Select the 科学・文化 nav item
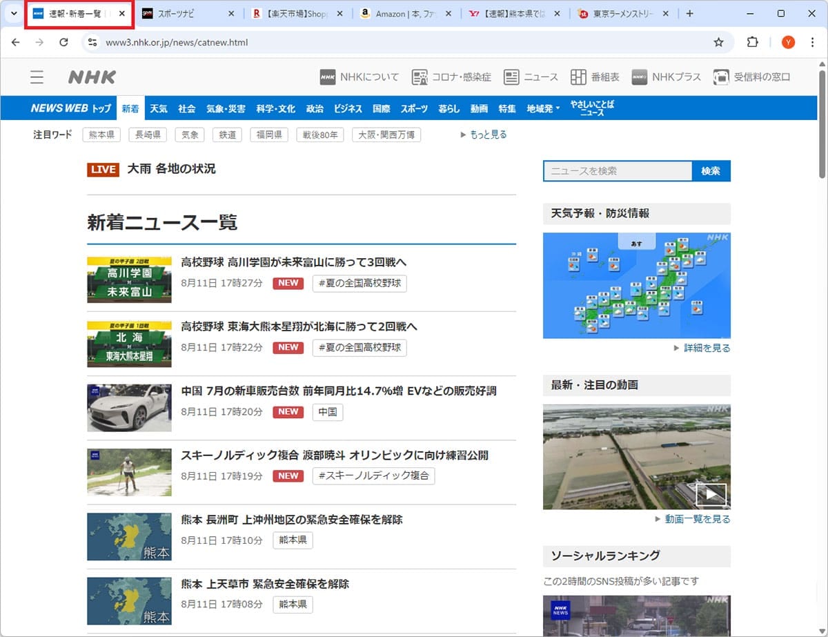 pos(275,108)
